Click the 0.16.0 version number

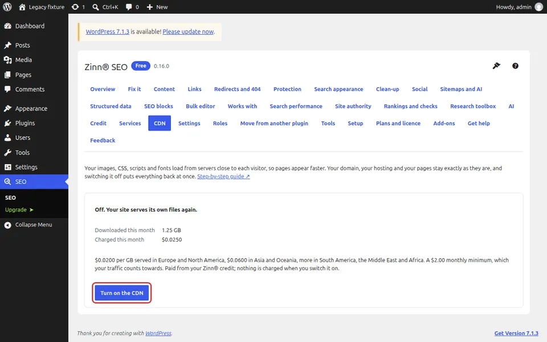(161, 66)
